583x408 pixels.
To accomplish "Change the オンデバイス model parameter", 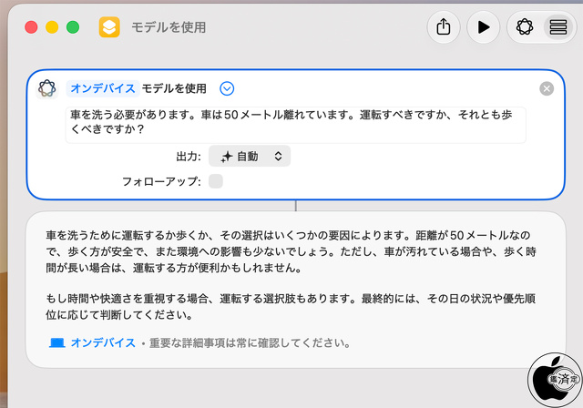I will point(103,88).
